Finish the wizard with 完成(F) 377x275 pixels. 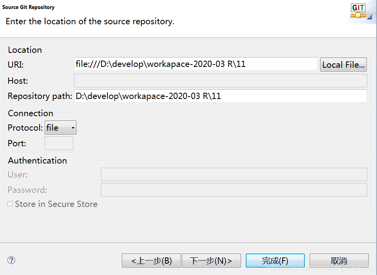[275, 261]
